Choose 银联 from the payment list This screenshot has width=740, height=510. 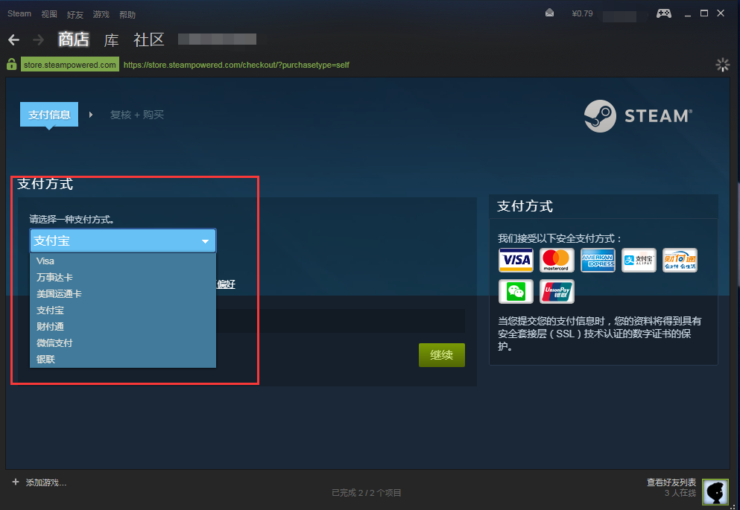(x=123, y=359)
